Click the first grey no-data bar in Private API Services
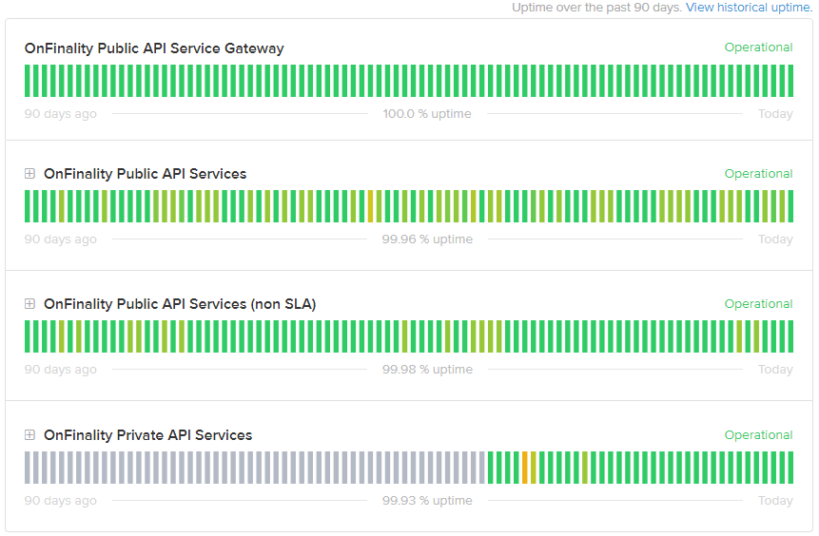Image resolution: width=819 pixels, height=536 pixels. click(x=28, y=468)
